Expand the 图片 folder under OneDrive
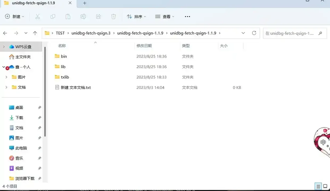The image size is (330, 191). [6, 77]
